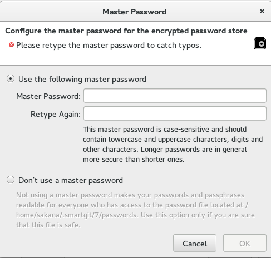271x258 pixels.
Task: Select 'Use the following master password' radio circle
Action: coord(11,79)
